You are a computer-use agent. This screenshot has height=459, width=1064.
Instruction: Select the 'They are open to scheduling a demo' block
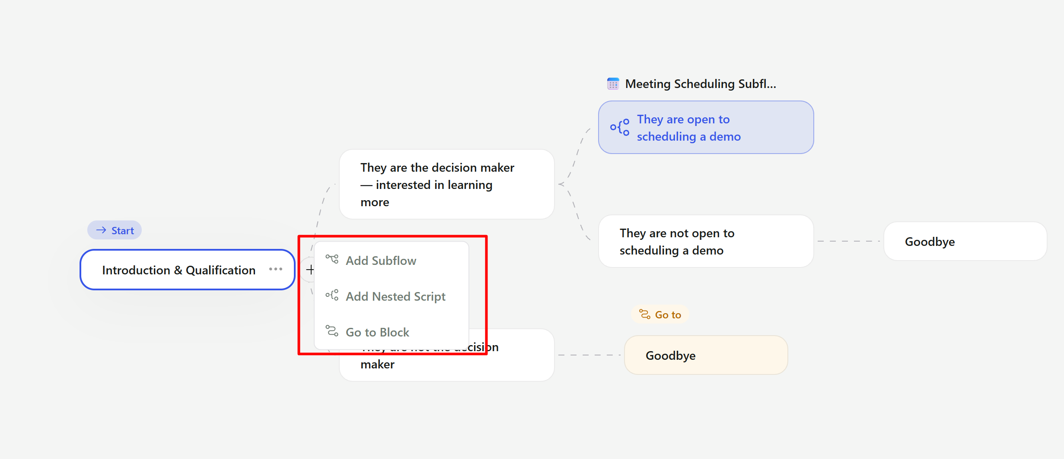[x=706, y=127]
